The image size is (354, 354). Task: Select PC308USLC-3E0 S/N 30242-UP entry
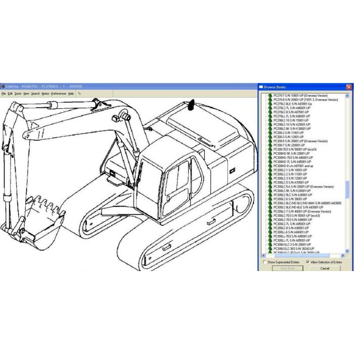pyautogui.click(x=294, y=249)
